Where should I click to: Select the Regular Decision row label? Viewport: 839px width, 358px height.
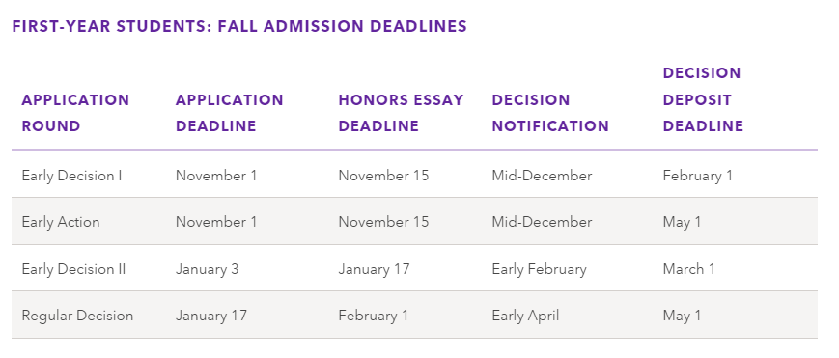pyautogui.click(x=77, y=316)
